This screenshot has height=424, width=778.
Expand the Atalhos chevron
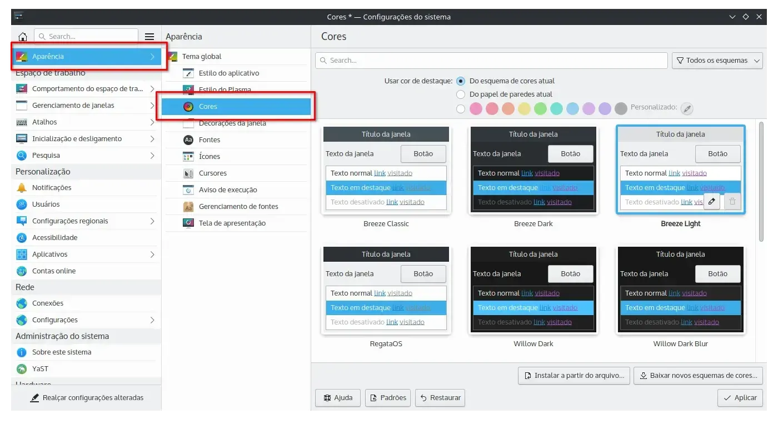pos(152,122)
